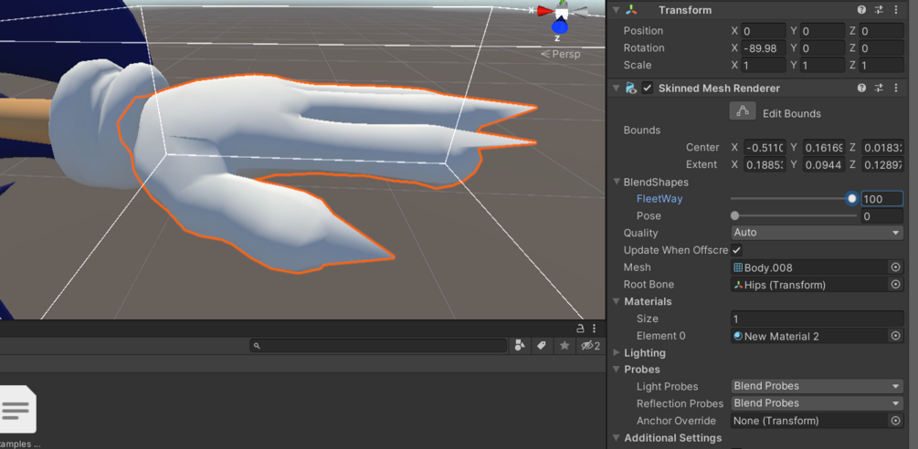Click the Project panel lock icon
Viewport: 918px width, 449px height.
tap(580, 328)
